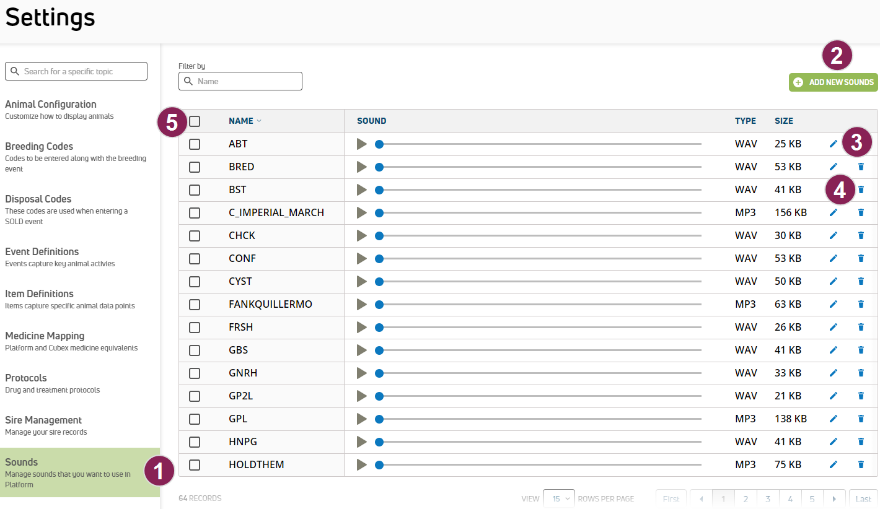
Task: Delete the CONF sound via trash icon
Action: (861, 258)
